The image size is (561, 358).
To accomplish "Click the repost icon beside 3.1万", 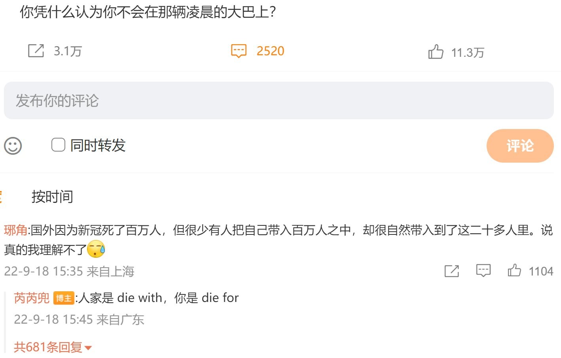I will point(36,51).
